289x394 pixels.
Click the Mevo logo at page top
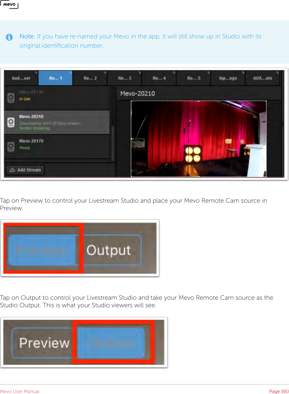click(x=9, y=5)
